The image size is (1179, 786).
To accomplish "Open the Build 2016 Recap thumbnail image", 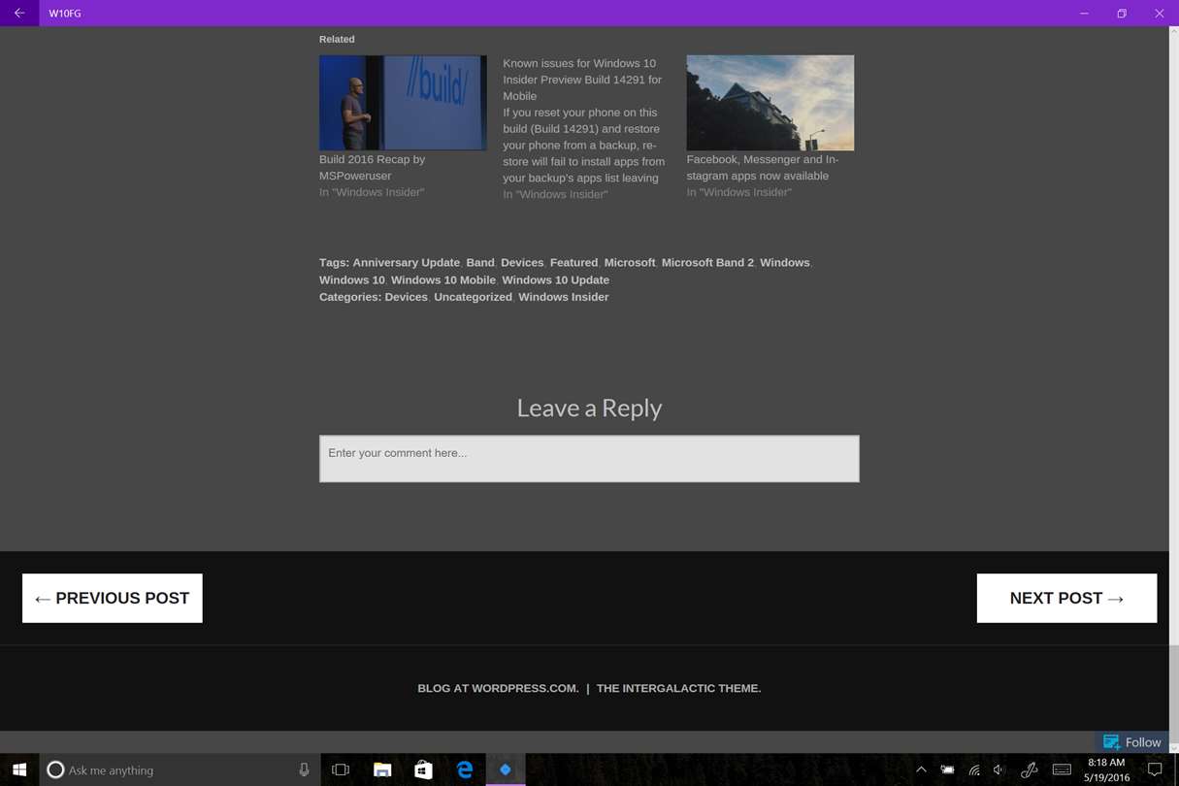I will pos(403,103).
